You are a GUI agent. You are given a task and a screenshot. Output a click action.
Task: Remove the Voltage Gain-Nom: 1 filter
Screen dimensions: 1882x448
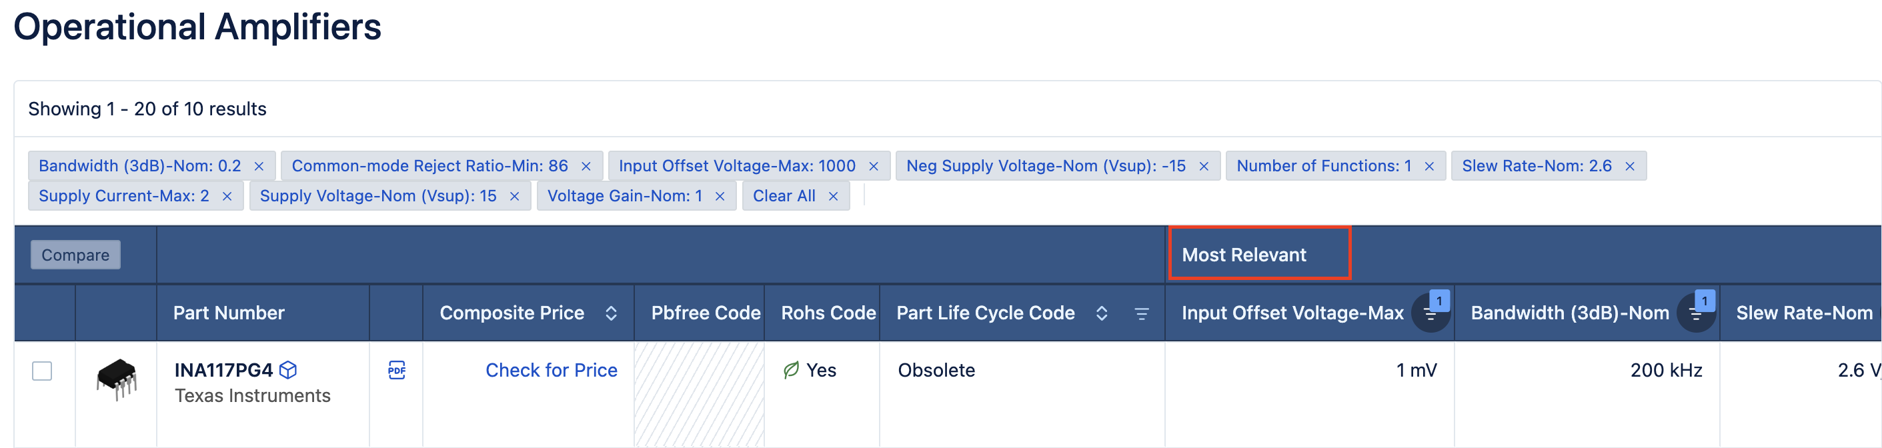coord(720,197)
